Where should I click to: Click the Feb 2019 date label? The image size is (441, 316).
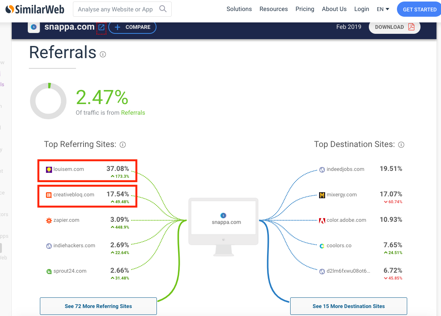[349, 27]
